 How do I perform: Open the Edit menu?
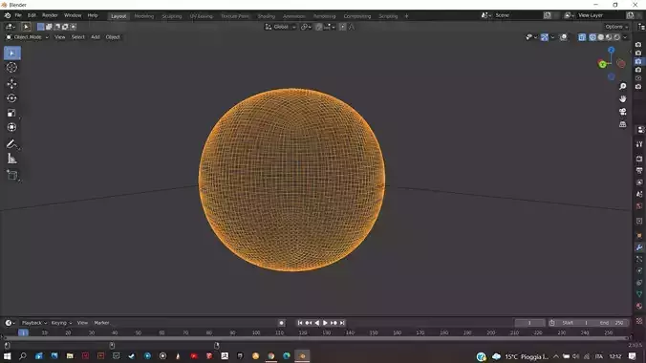32,15
